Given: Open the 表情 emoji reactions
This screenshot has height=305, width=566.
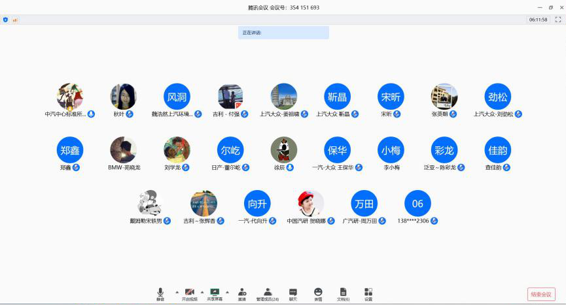Looking at the screenshot, I should [318, 292].
